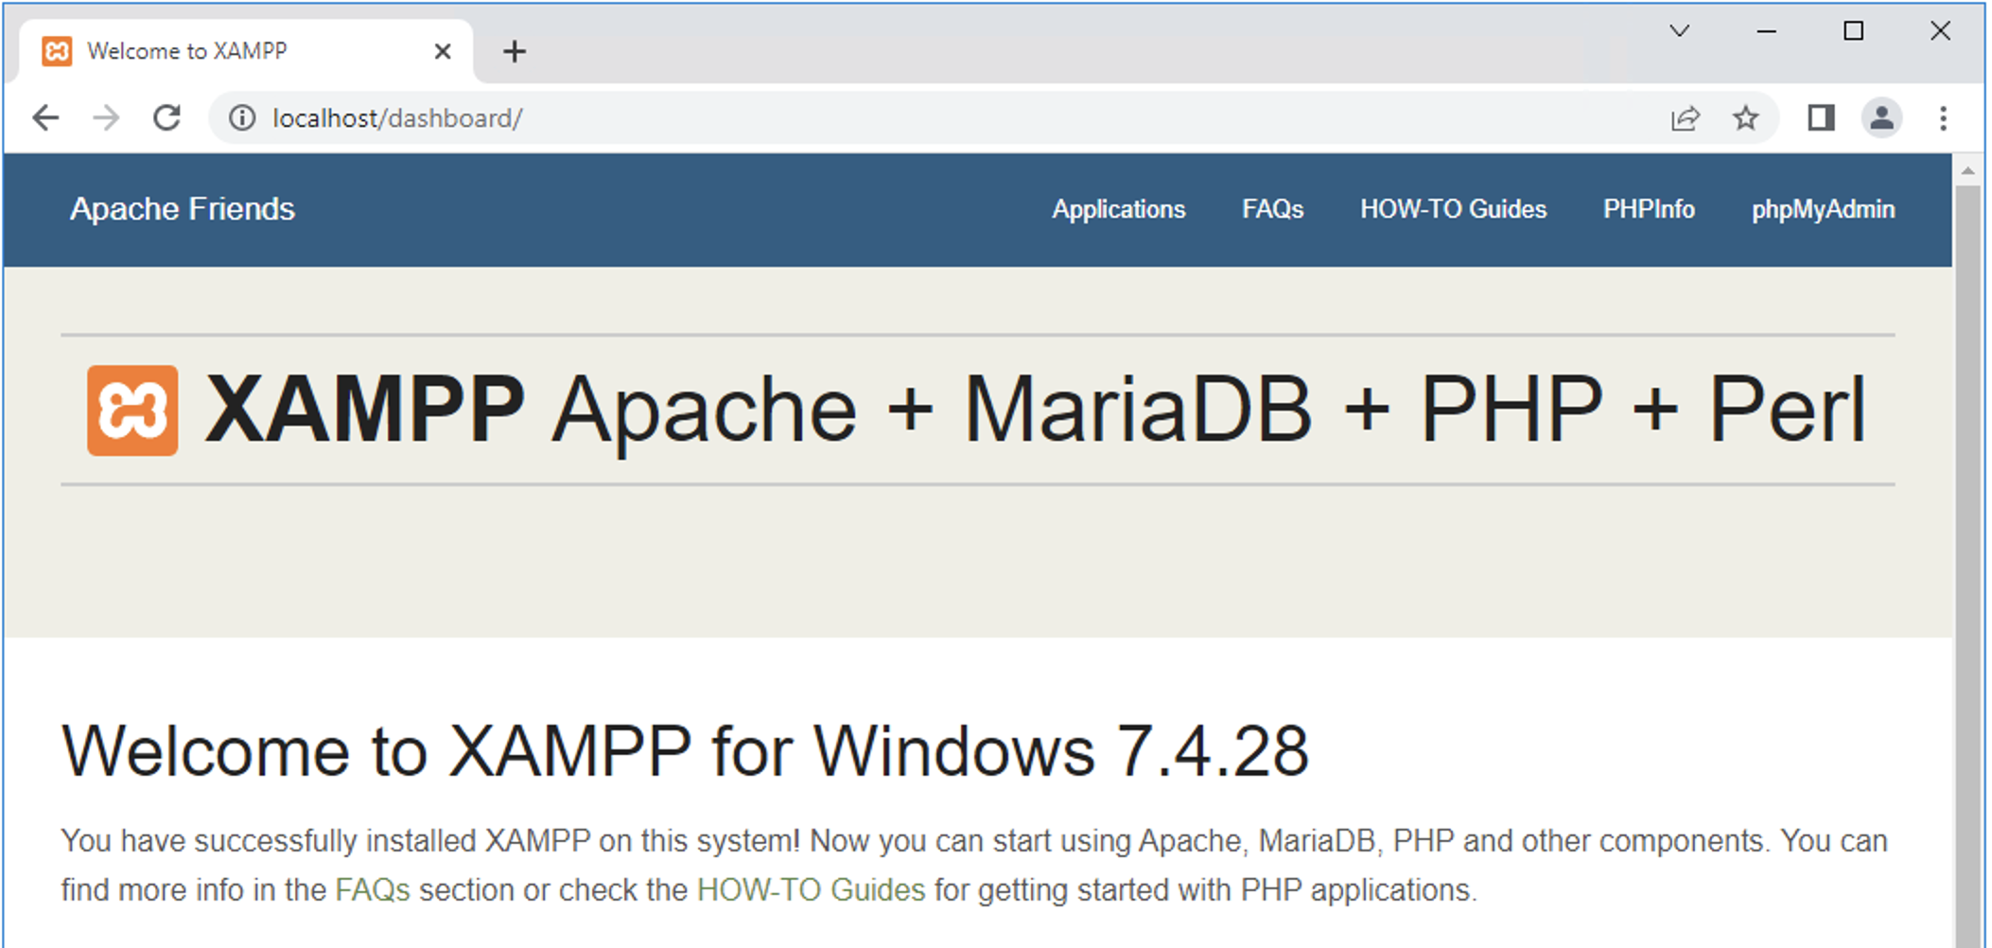Open HOW-TO Guides in navigation bar
Screen dimensions: 1992x948
pyautogui.click(x=1453, y=209)
